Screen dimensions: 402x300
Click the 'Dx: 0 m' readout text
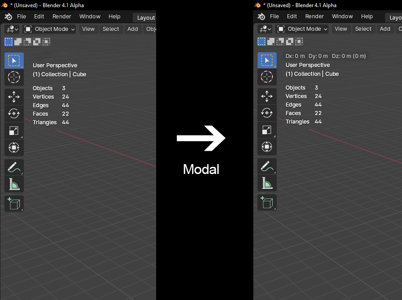(295, 56)
